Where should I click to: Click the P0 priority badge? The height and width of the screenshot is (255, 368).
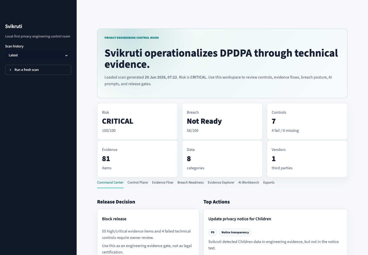click(213, 233)
